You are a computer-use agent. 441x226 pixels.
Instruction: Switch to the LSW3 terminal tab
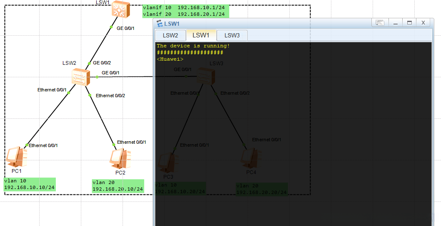click(232, 36)
